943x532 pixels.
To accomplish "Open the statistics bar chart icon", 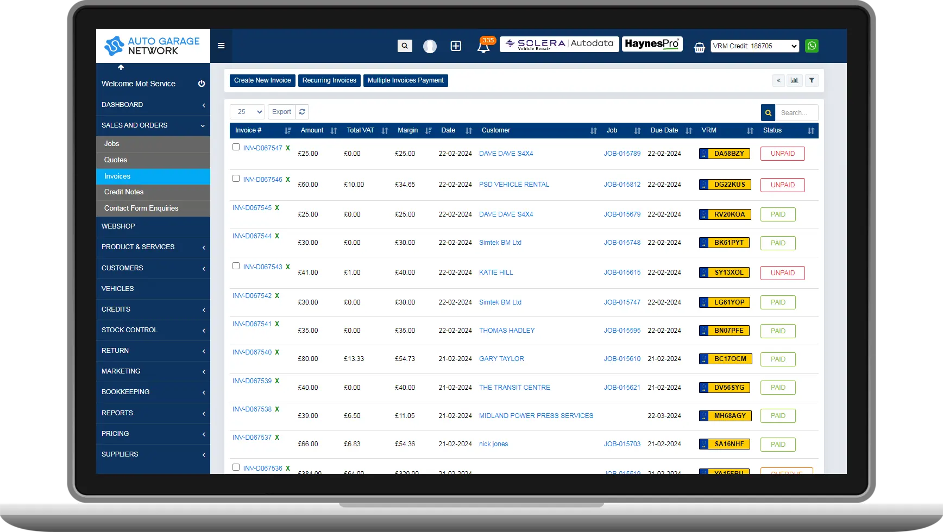I will click(795, 80).
